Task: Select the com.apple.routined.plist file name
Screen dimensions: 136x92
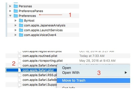Action: (40, 56)
